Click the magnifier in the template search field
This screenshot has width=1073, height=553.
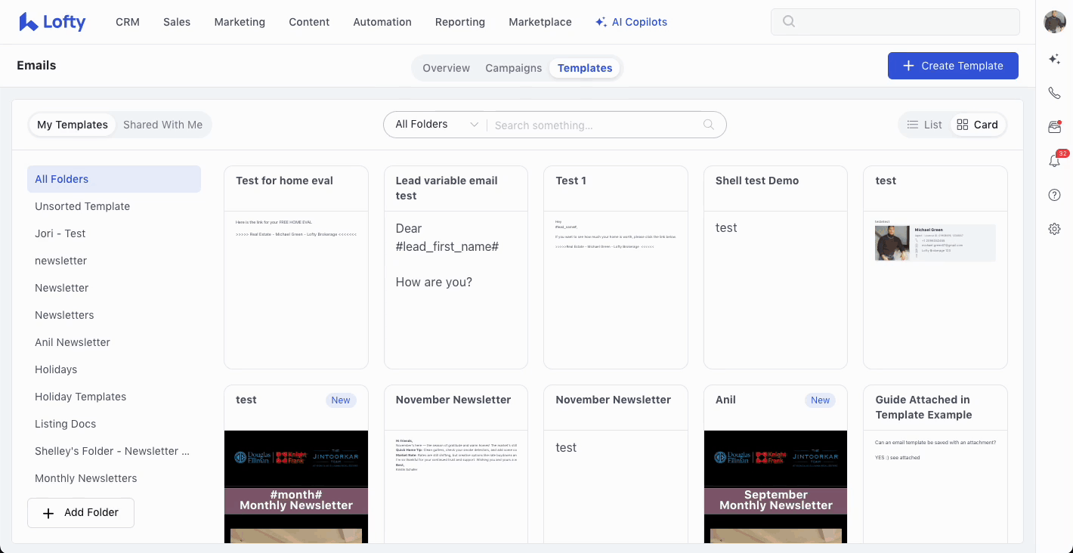click(709, 124)
